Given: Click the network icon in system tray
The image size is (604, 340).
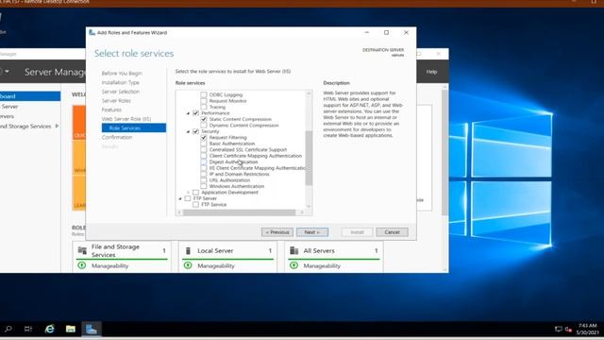Looking at the screenshot, I should click(x=558, y=329).
